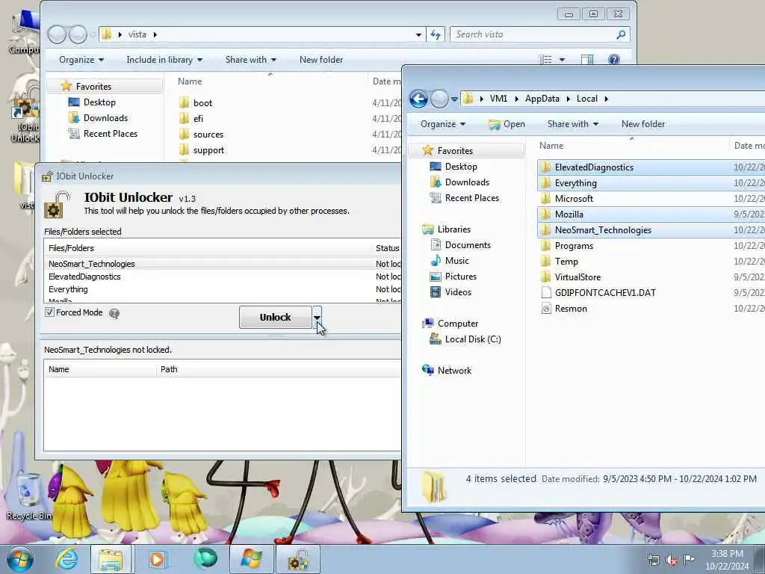The width and height of the screenshot is (765, 574).
Task: Click refresh button in the vista window
Action: click(x=436, y=34)
